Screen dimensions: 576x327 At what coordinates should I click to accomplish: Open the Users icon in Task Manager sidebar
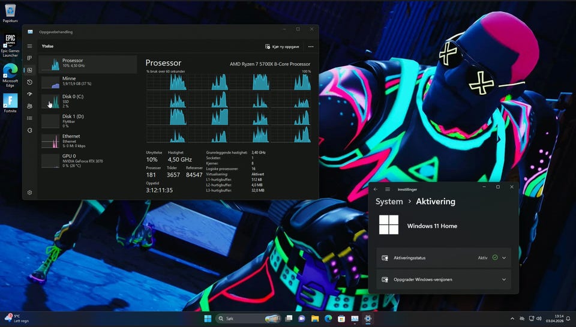click(x=29, y=106)
